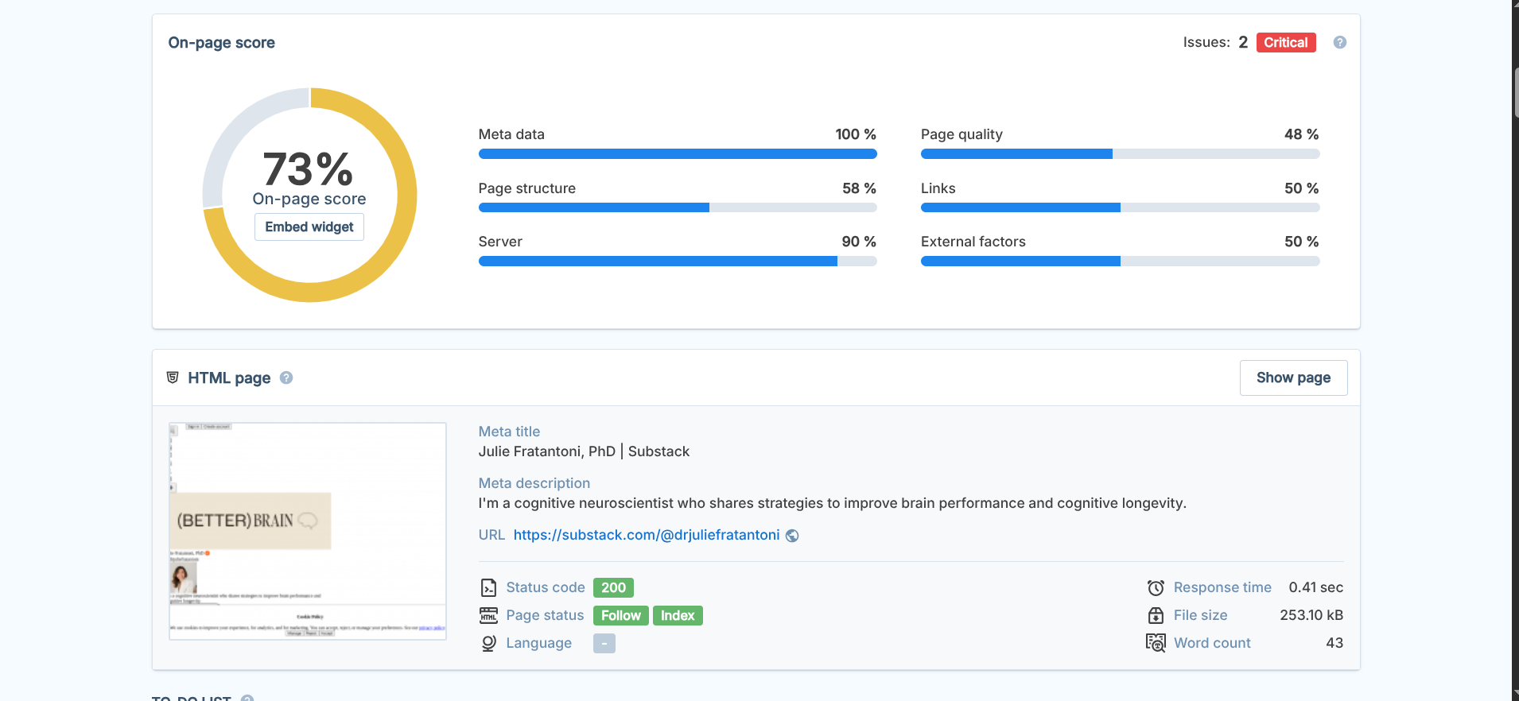Screen dimensions: 1519x701
Task: Click the green Follow status badge
Action: coord(620,616)
